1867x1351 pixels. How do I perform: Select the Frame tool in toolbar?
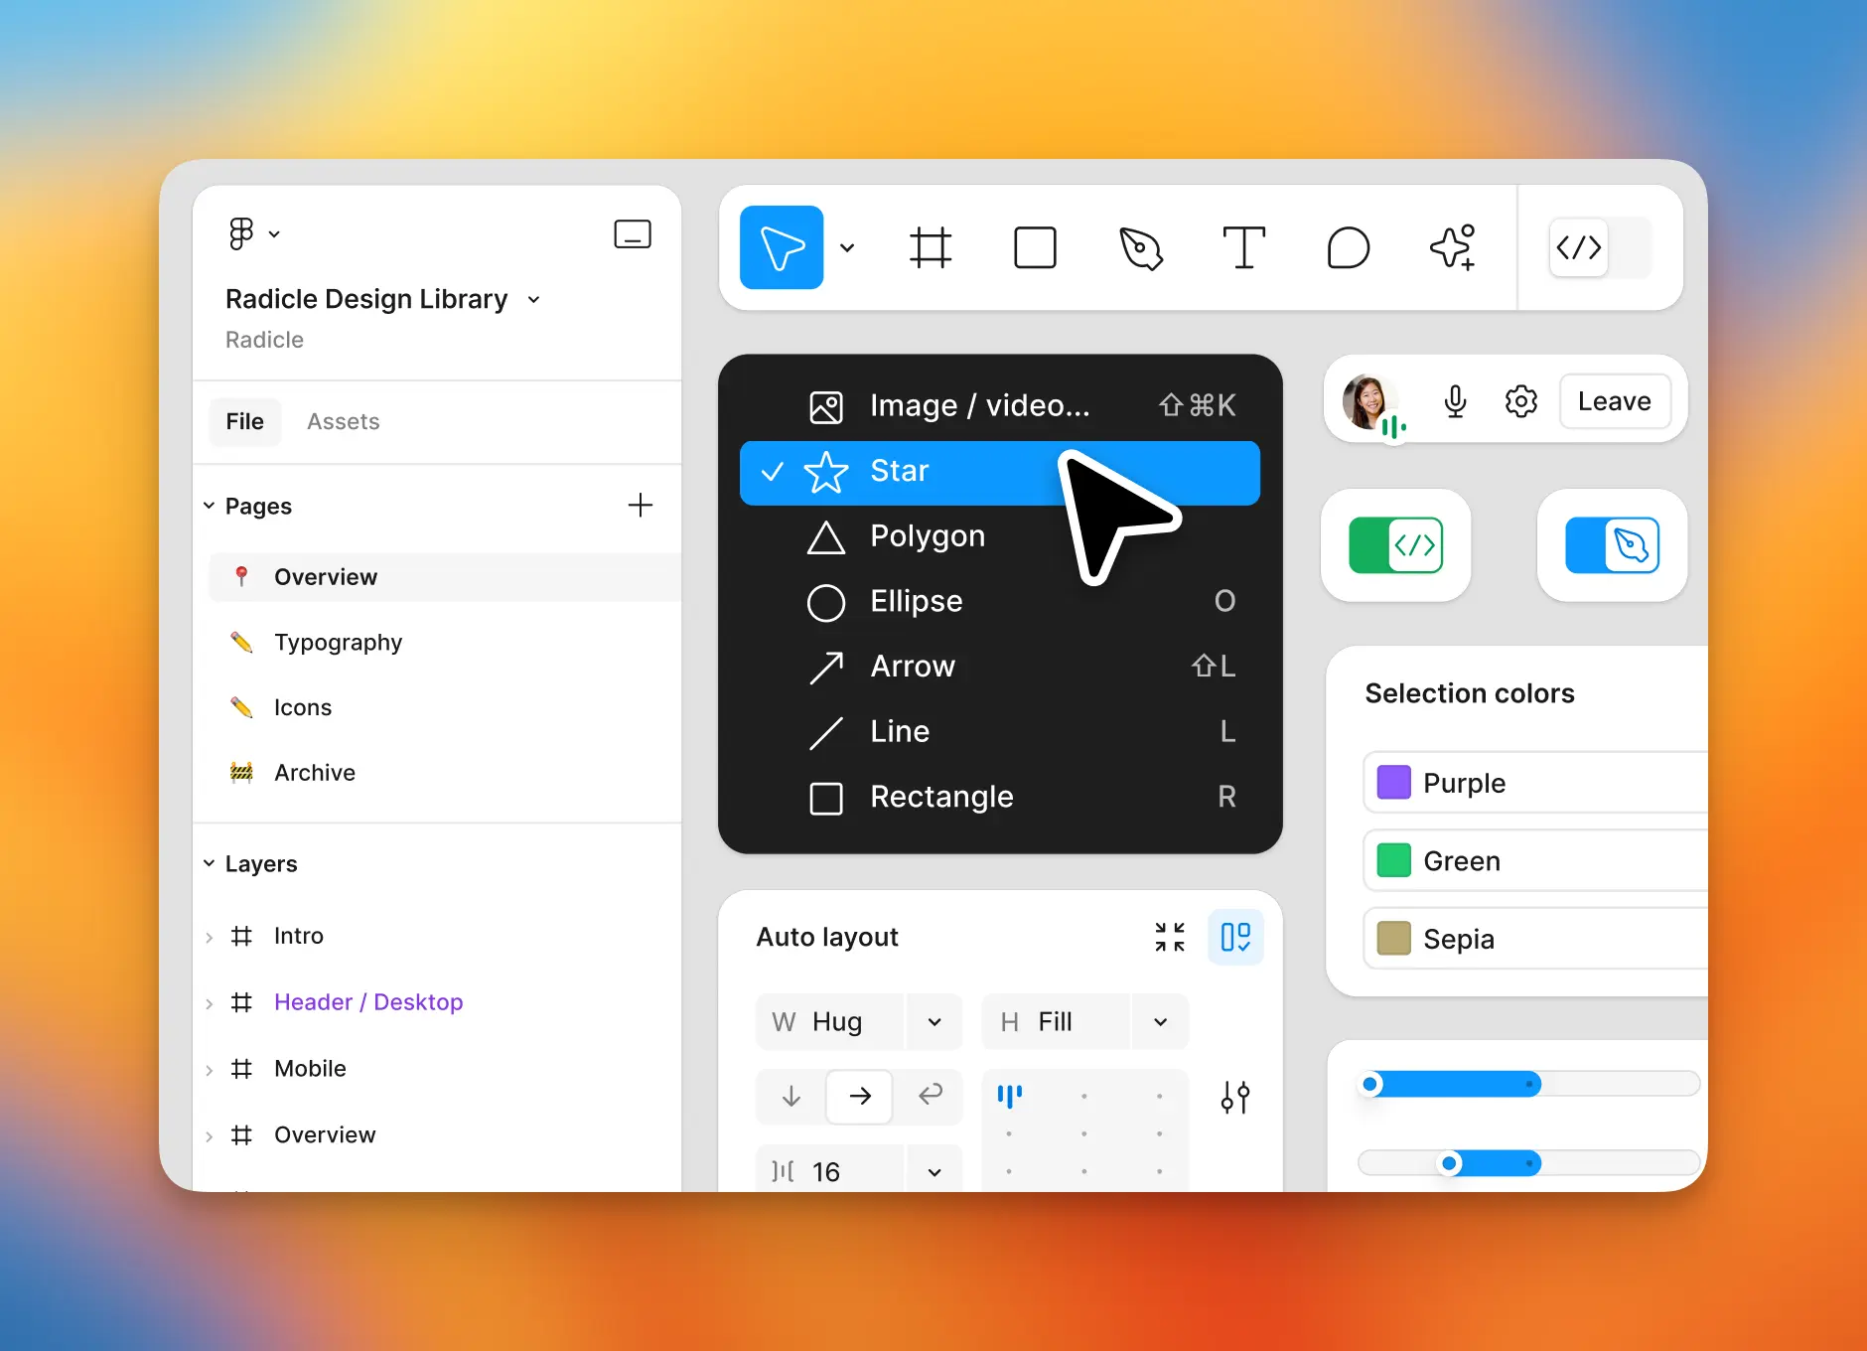[x=930, y=247]
